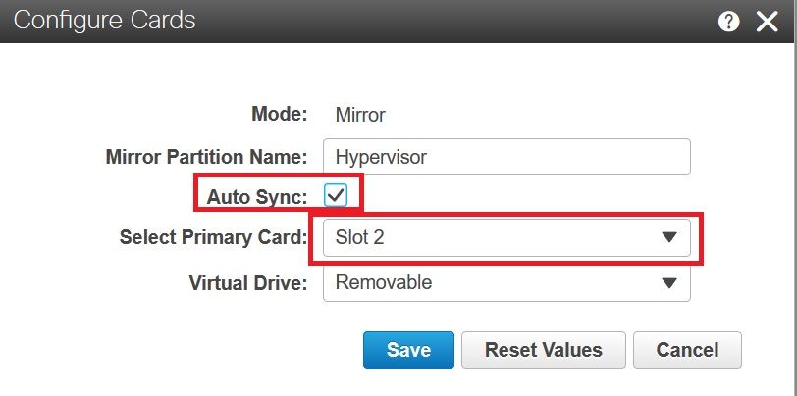Click the arrow beside Removable

[669, 283]
